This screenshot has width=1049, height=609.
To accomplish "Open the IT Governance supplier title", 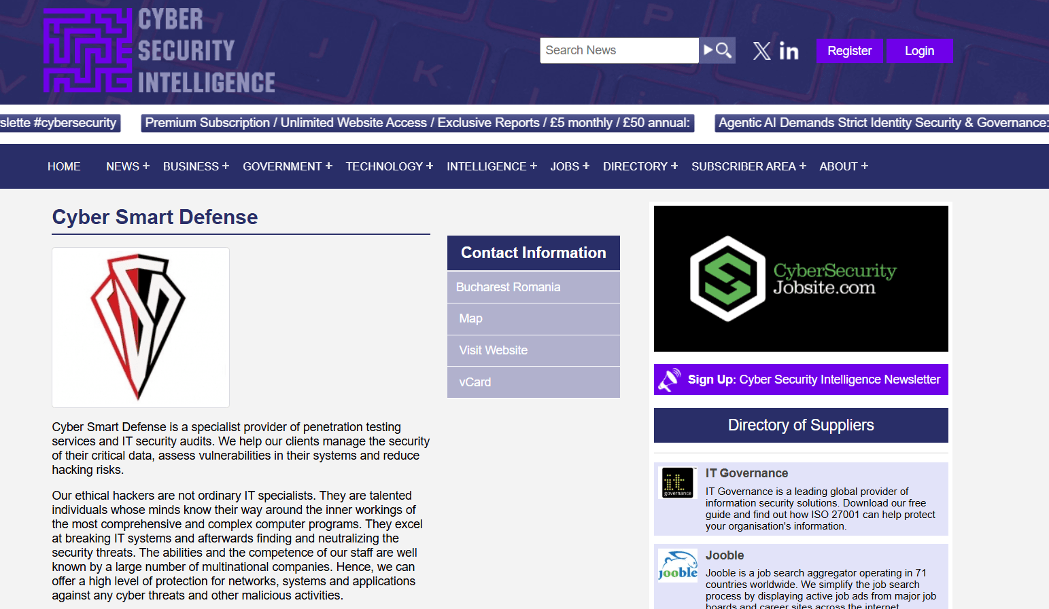I will 746,473.
